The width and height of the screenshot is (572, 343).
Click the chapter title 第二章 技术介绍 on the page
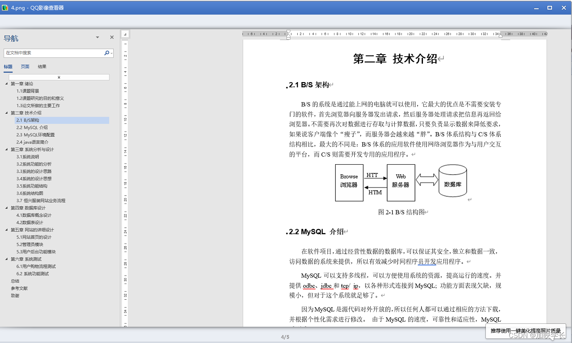tap(395, 59)
